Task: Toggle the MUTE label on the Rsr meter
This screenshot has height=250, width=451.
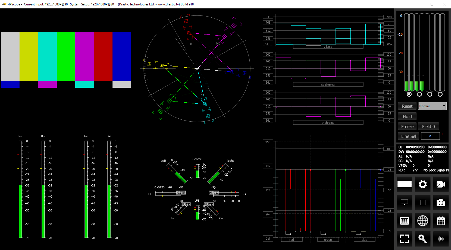Action: pos(209,204)
